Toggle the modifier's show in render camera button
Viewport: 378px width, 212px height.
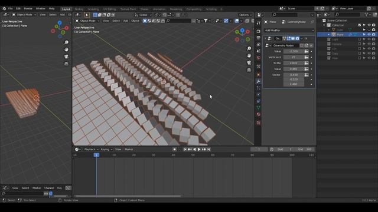298,38
